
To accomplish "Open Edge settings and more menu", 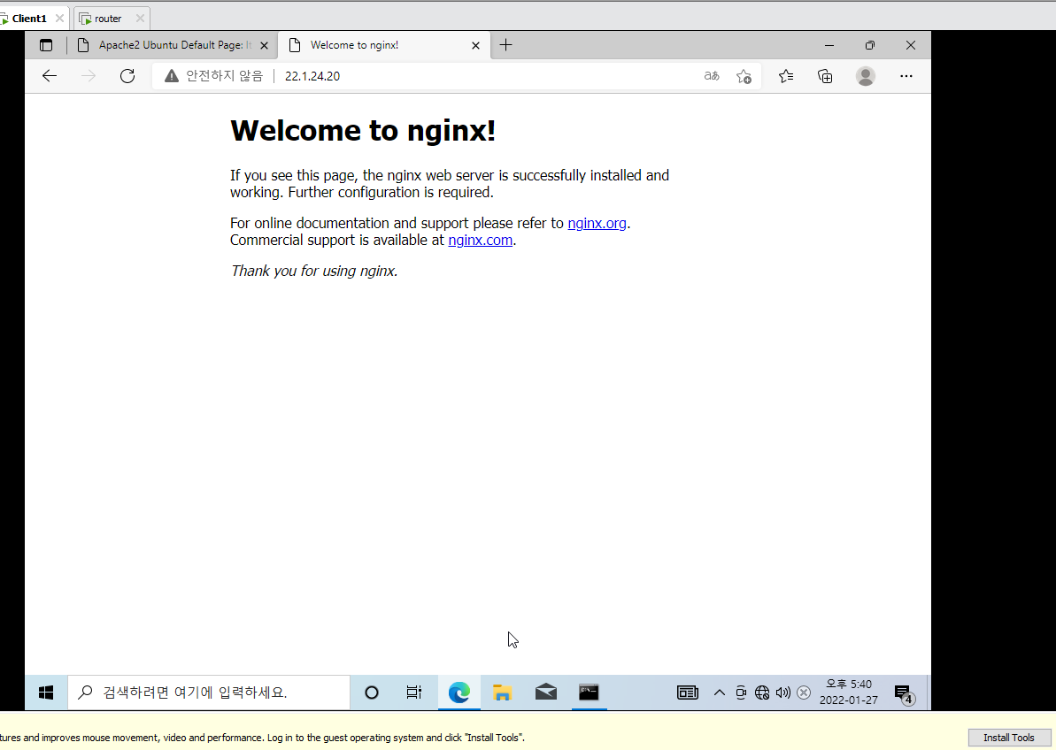I will (906, 76).
